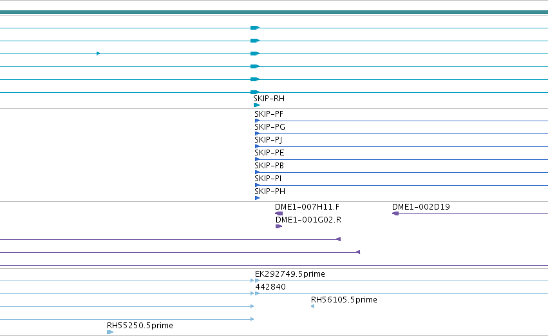Image resolution: width=548 pixels, height=336 pixels.
Task: Click the small arrowhead below RH56105.5prime
Action: click(312, 306)
